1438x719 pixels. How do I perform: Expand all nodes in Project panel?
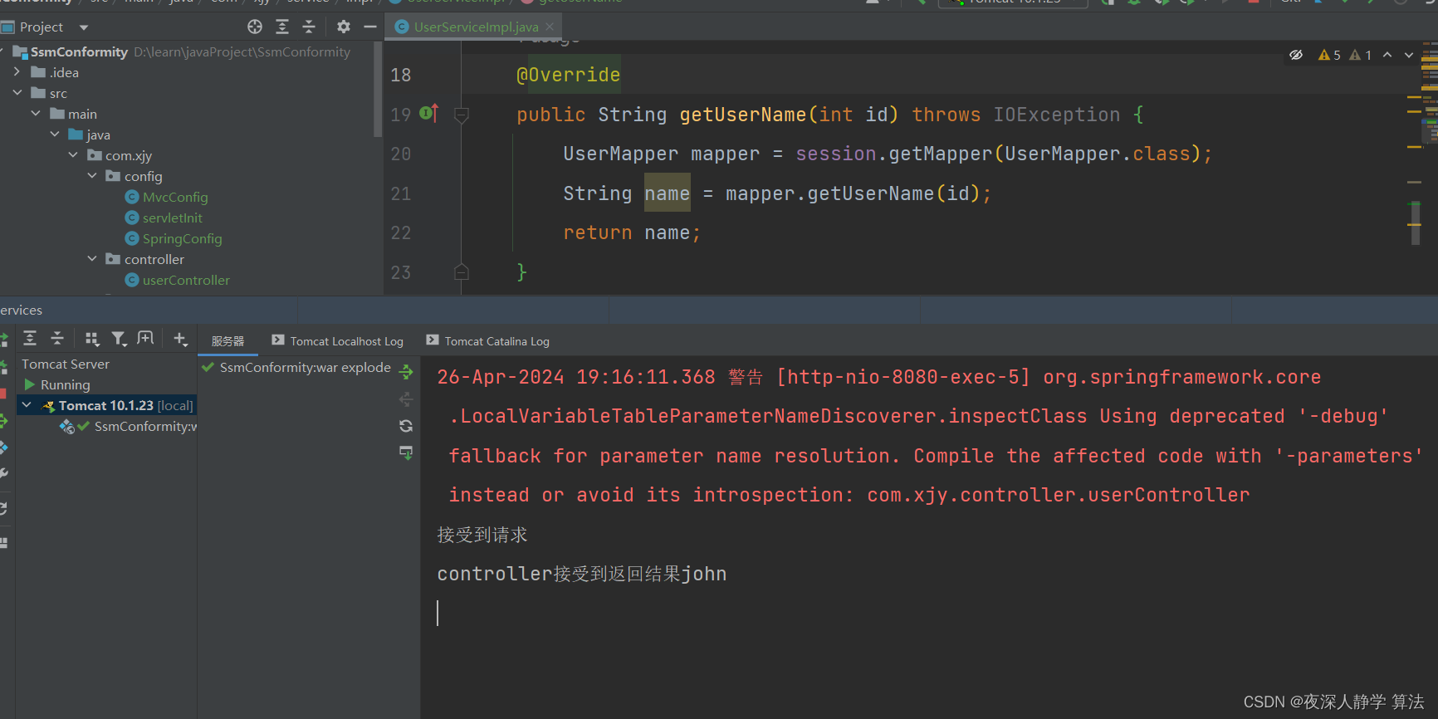pyautogui.click(x=282, y=27)
